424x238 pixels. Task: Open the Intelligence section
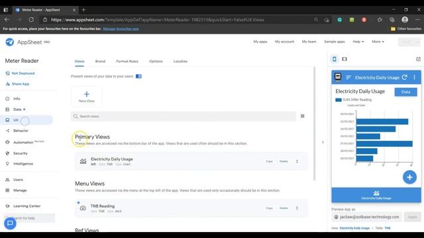23,164
